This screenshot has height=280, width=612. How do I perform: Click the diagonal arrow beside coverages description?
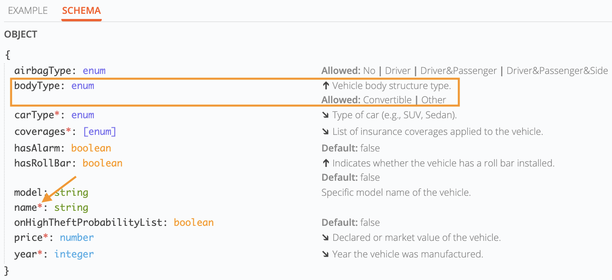(x=326, y=132)
